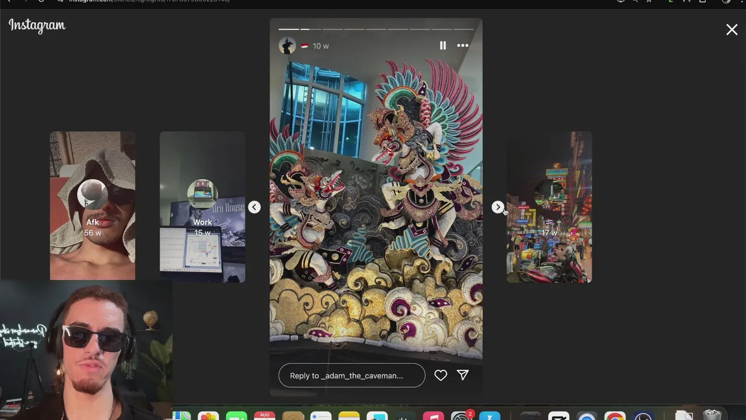Image resolution: width=746 pixels, height=420 pixels.
Task: Like the story with the heart
Action: coord(441,376)
